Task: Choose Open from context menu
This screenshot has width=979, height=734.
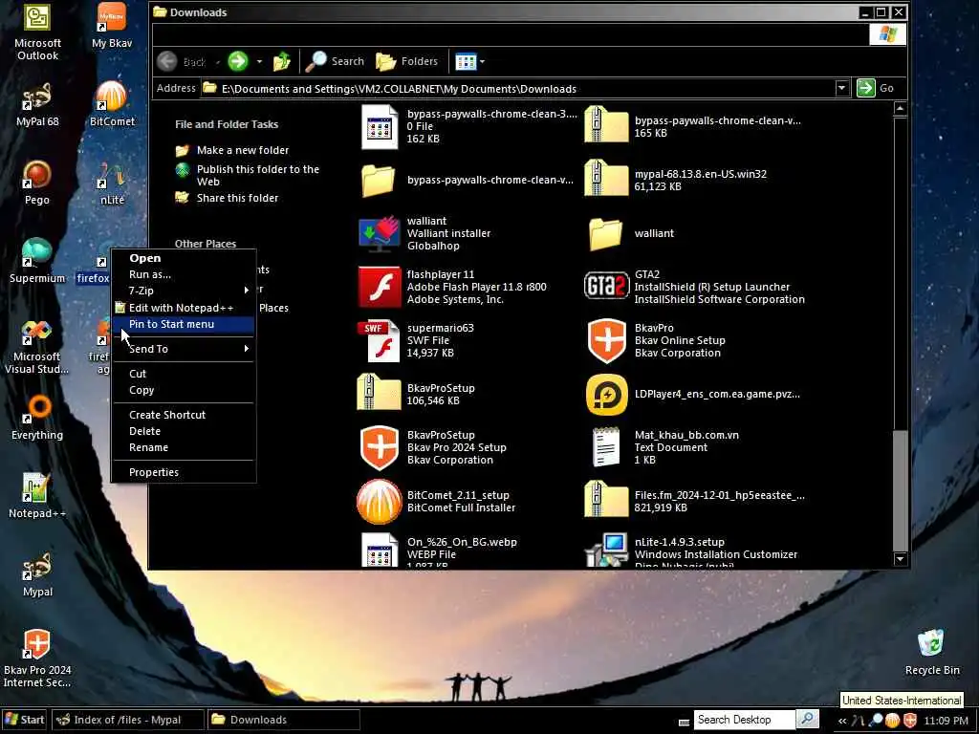Action: pyautogui.click(x=184, y=258)
